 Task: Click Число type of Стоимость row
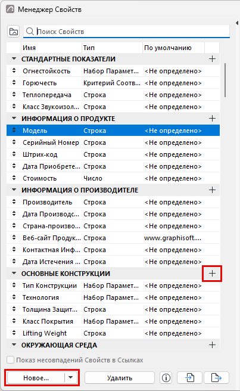click(93, 178)
